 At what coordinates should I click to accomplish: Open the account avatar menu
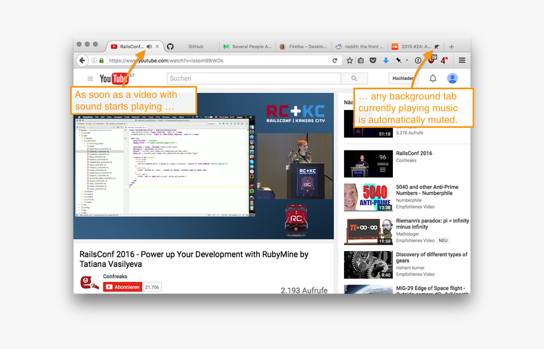[452, 78]
